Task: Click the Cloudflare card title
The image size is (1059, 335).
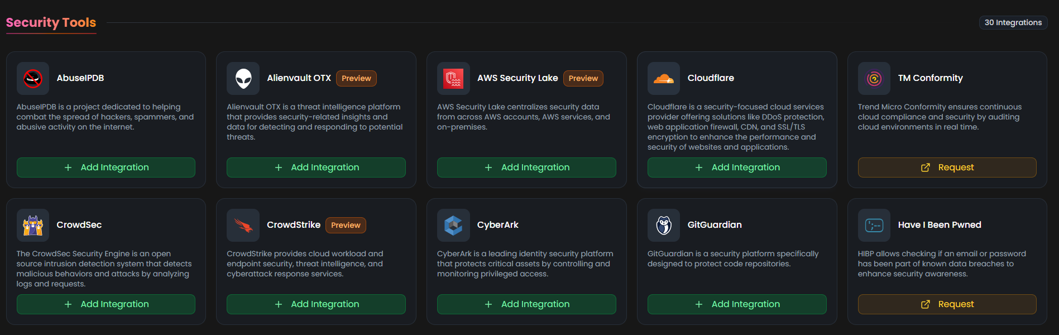Action: (x=711, y=78)
